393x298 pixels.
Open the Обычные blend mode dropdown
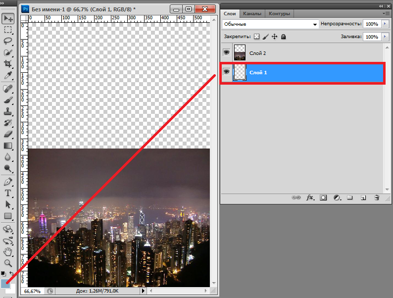click(270, 24)
